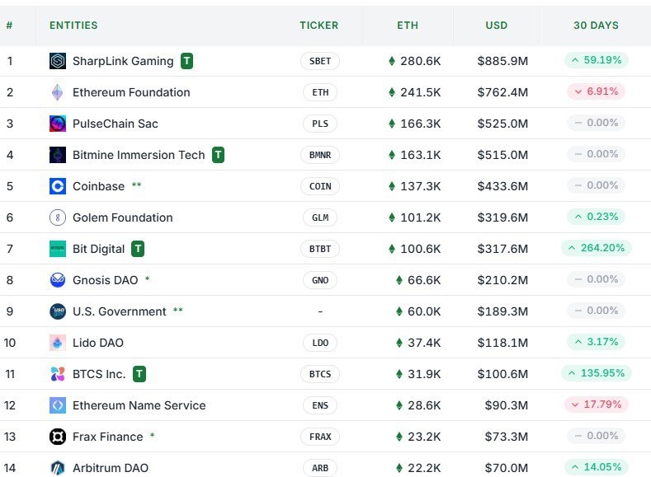Image resolution: width=651 pixels, height=477 pixels.
Task: Click the 264.20% change pill for Bit Digital
Action: (596, 248)
